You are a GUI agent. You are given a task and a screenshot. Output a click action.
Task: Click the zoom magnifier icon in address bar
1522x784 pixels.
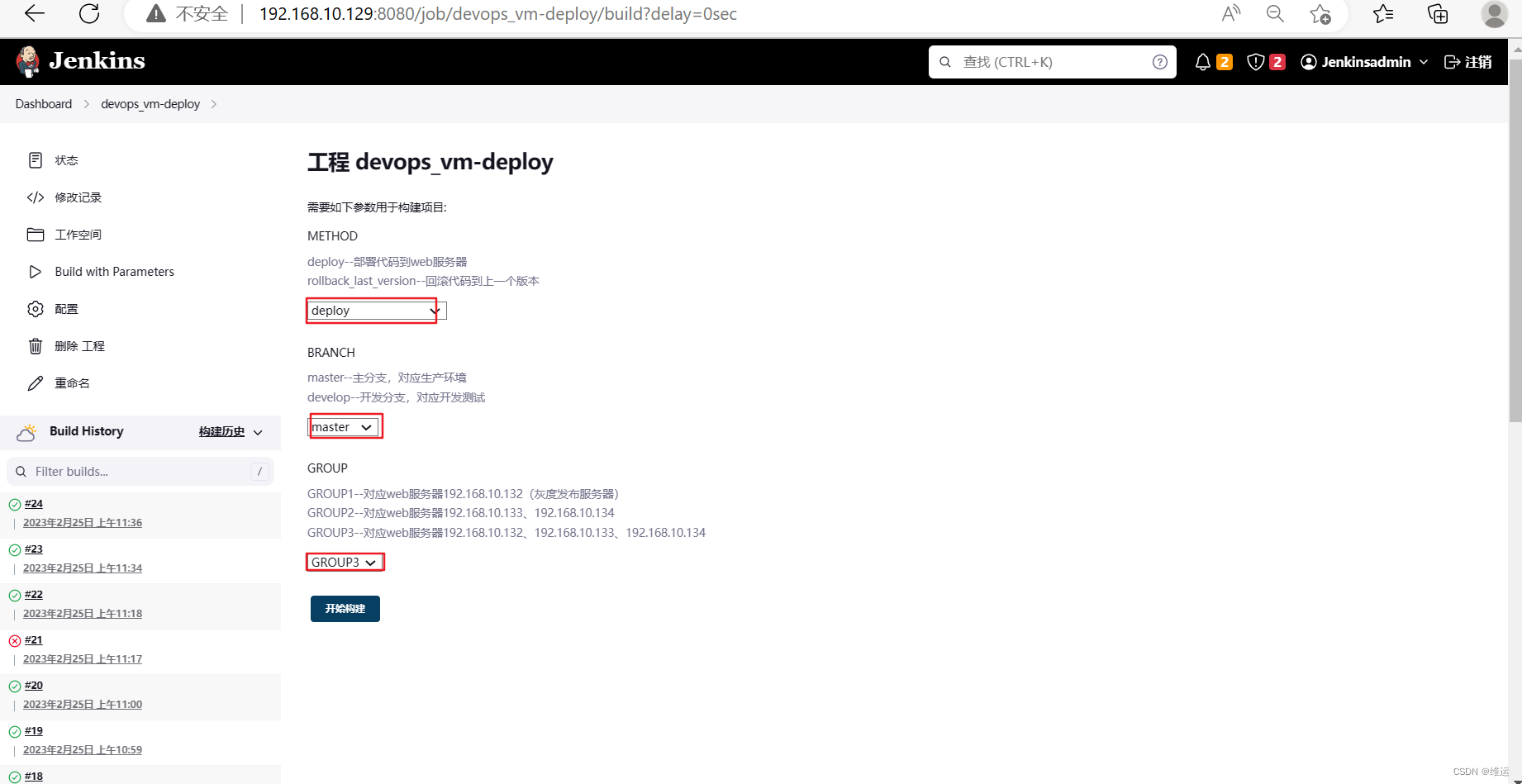(1275, 13)
